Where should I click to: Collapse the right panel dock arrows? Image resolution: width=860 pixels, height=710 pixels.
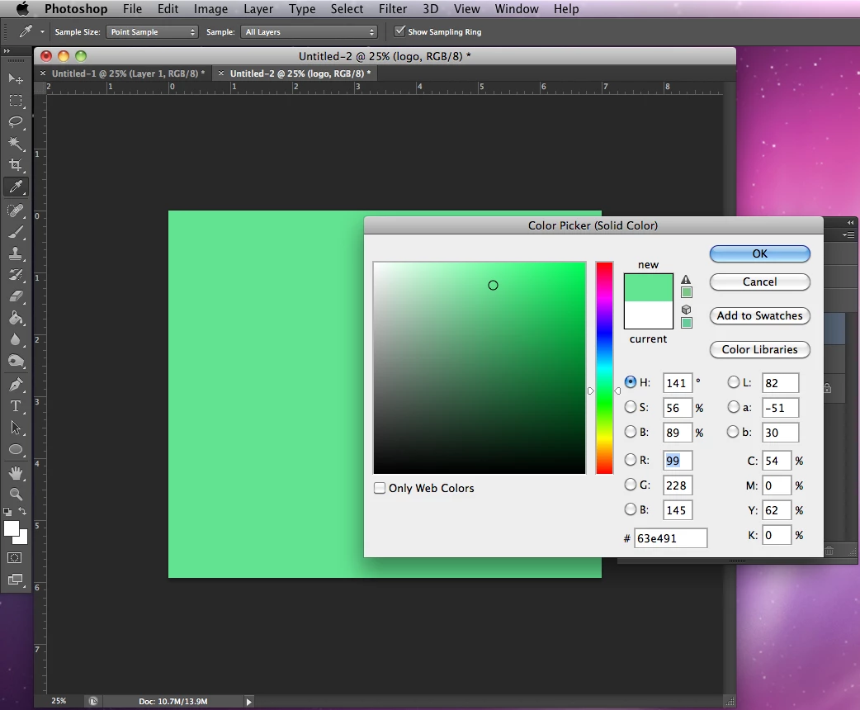(850, 222)
